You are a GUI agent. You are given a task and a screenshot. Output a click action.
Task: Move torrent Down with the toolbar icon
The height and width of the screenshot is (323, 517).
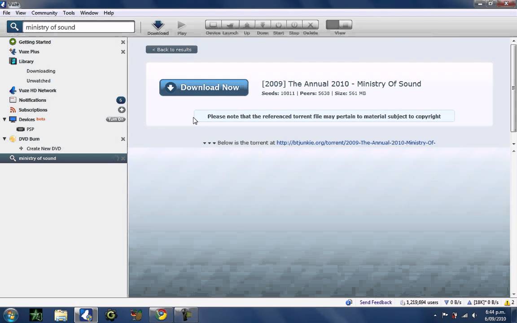tap(263, 25)
